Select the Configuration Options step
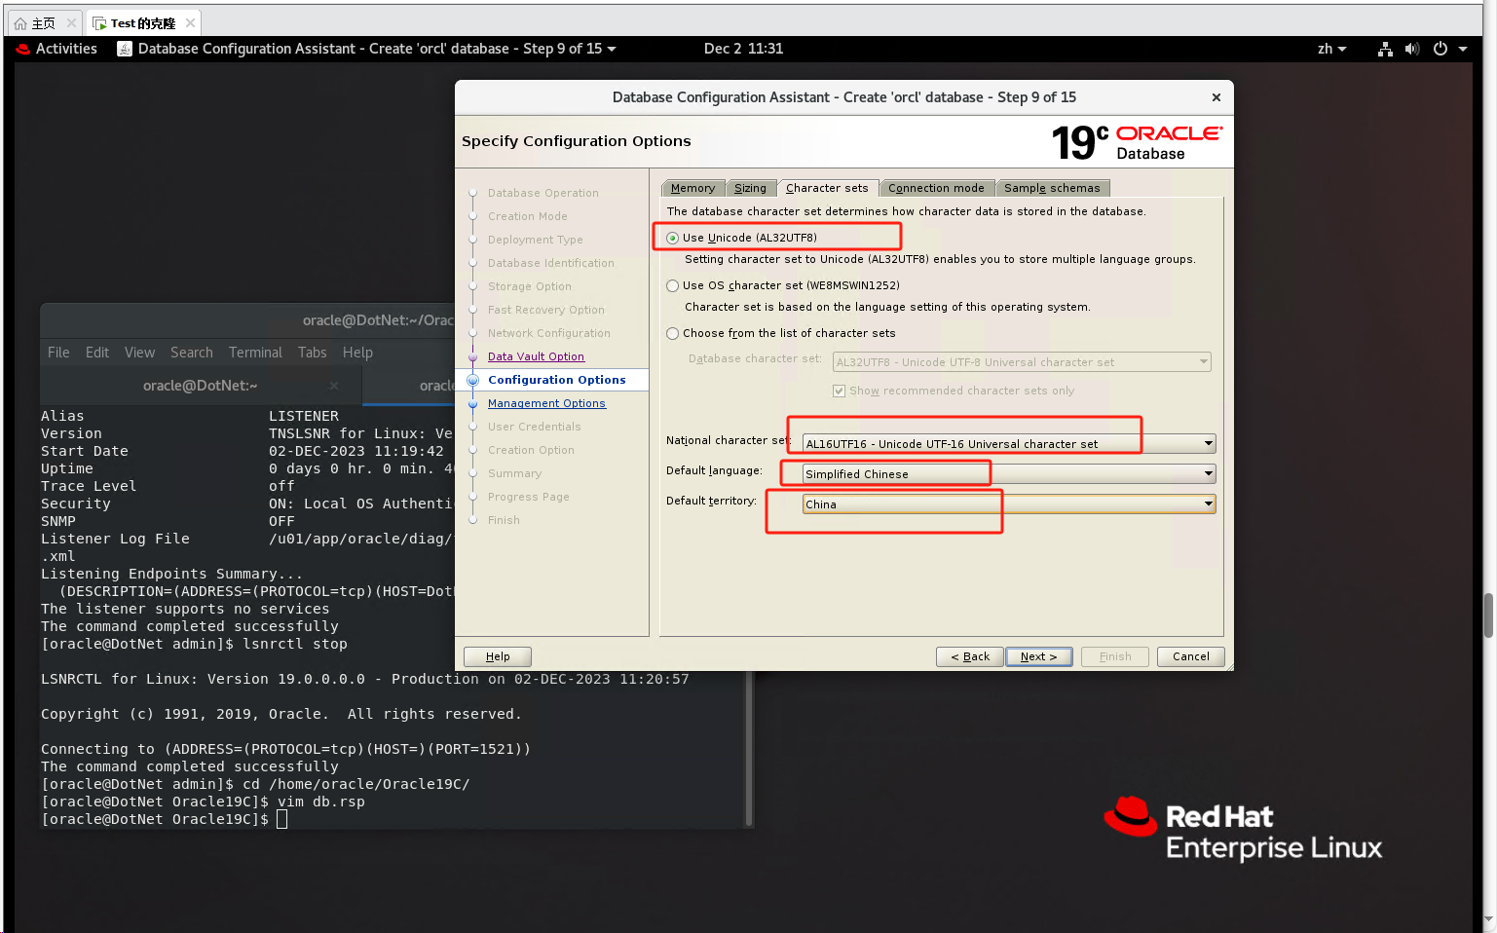 pyautogui.click(x=557, y=380)
